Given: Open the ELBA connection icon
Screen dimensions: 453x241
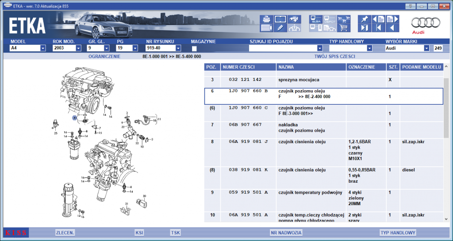Looking at the screenshot, I should coord(316,19).
